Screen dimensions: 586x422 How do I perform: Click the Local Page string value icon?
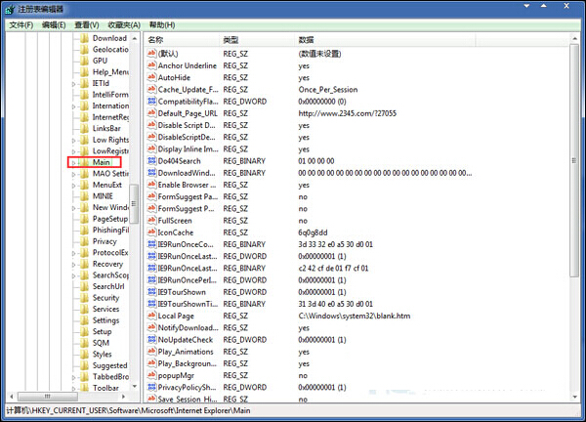151,316
